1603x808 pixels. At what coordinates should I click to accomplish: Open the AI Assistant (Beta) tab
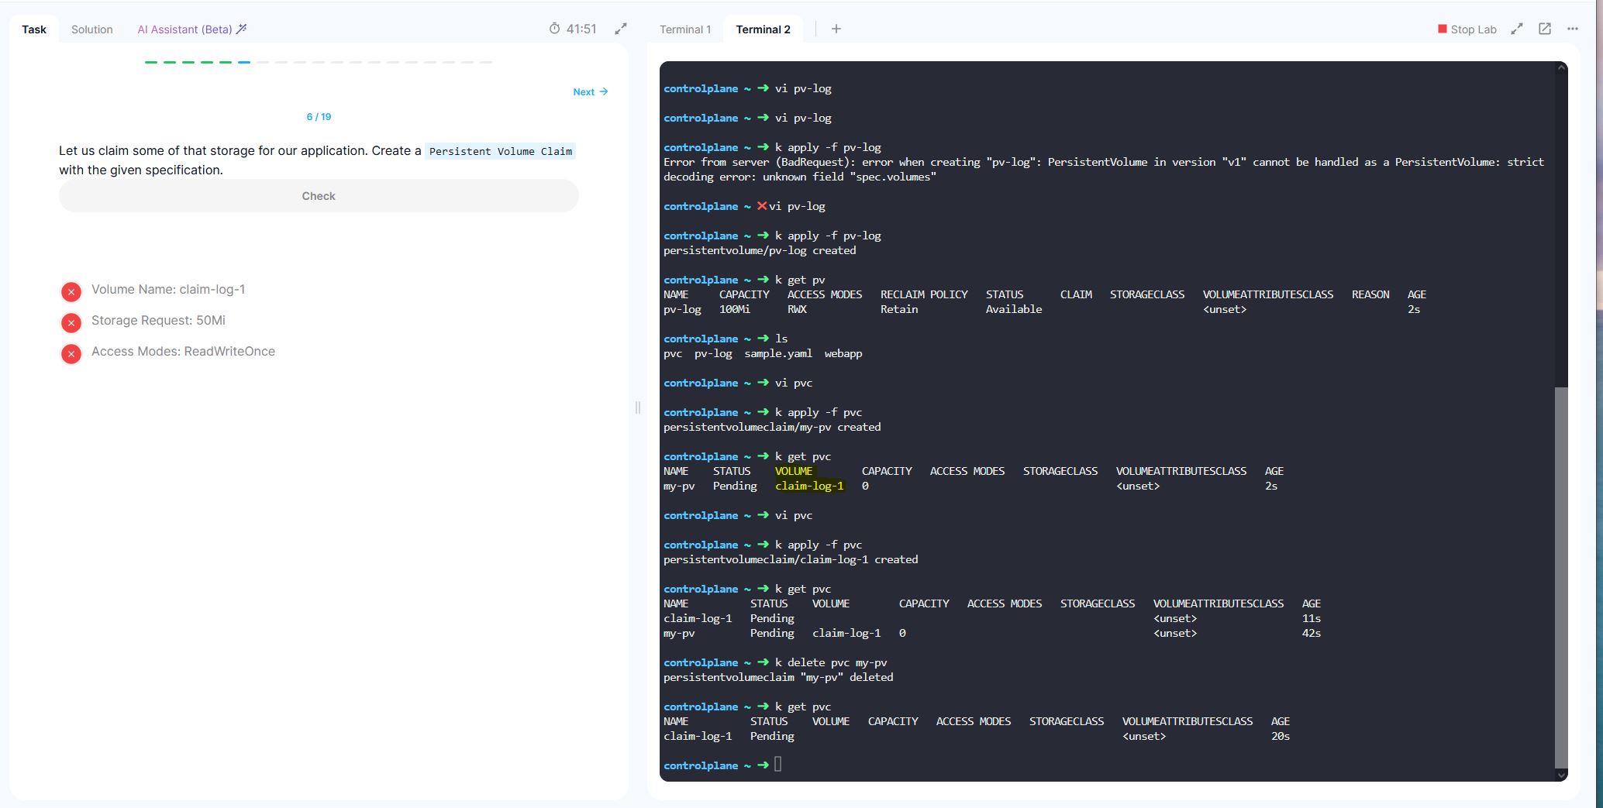(191, 29)
